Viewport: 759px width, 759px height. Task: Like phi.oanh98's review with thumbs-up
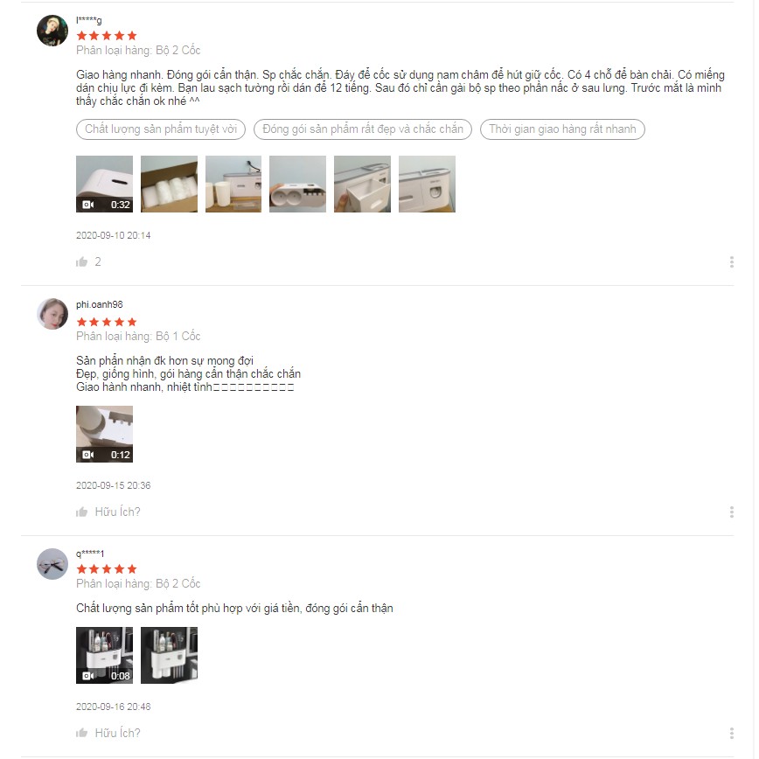click(x=82, y=512)
